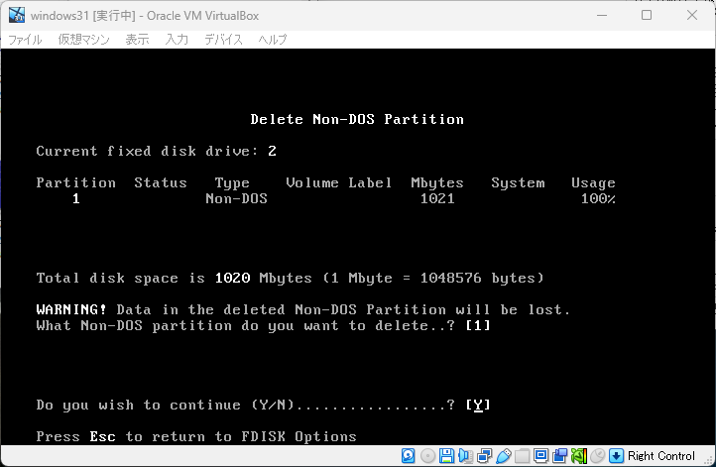Open the 入力 menu

177,40
